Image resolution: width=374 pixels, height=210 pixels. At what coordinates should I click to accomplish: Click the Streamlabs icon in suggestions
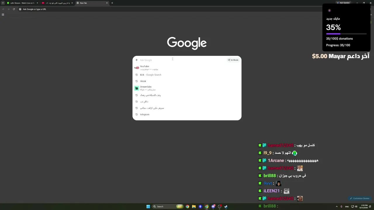pos(136,88)
